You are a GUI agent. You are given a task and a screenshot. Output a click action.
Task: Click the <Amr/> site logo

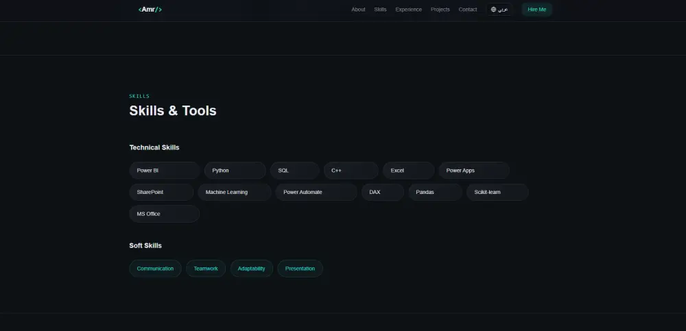pos(150,10)
